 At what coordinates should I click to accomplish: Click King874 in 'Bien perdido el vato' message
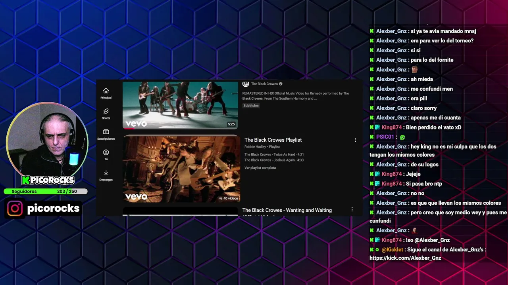click(392, 127)
